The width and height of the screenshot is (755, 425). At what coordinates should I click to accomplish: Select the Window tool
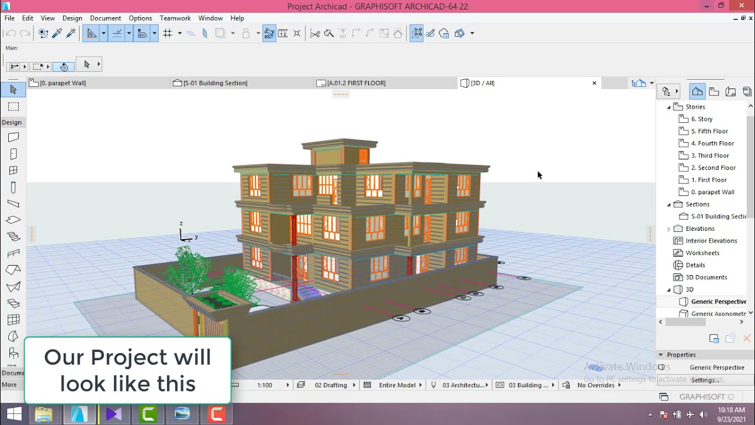tap(13, 171)
